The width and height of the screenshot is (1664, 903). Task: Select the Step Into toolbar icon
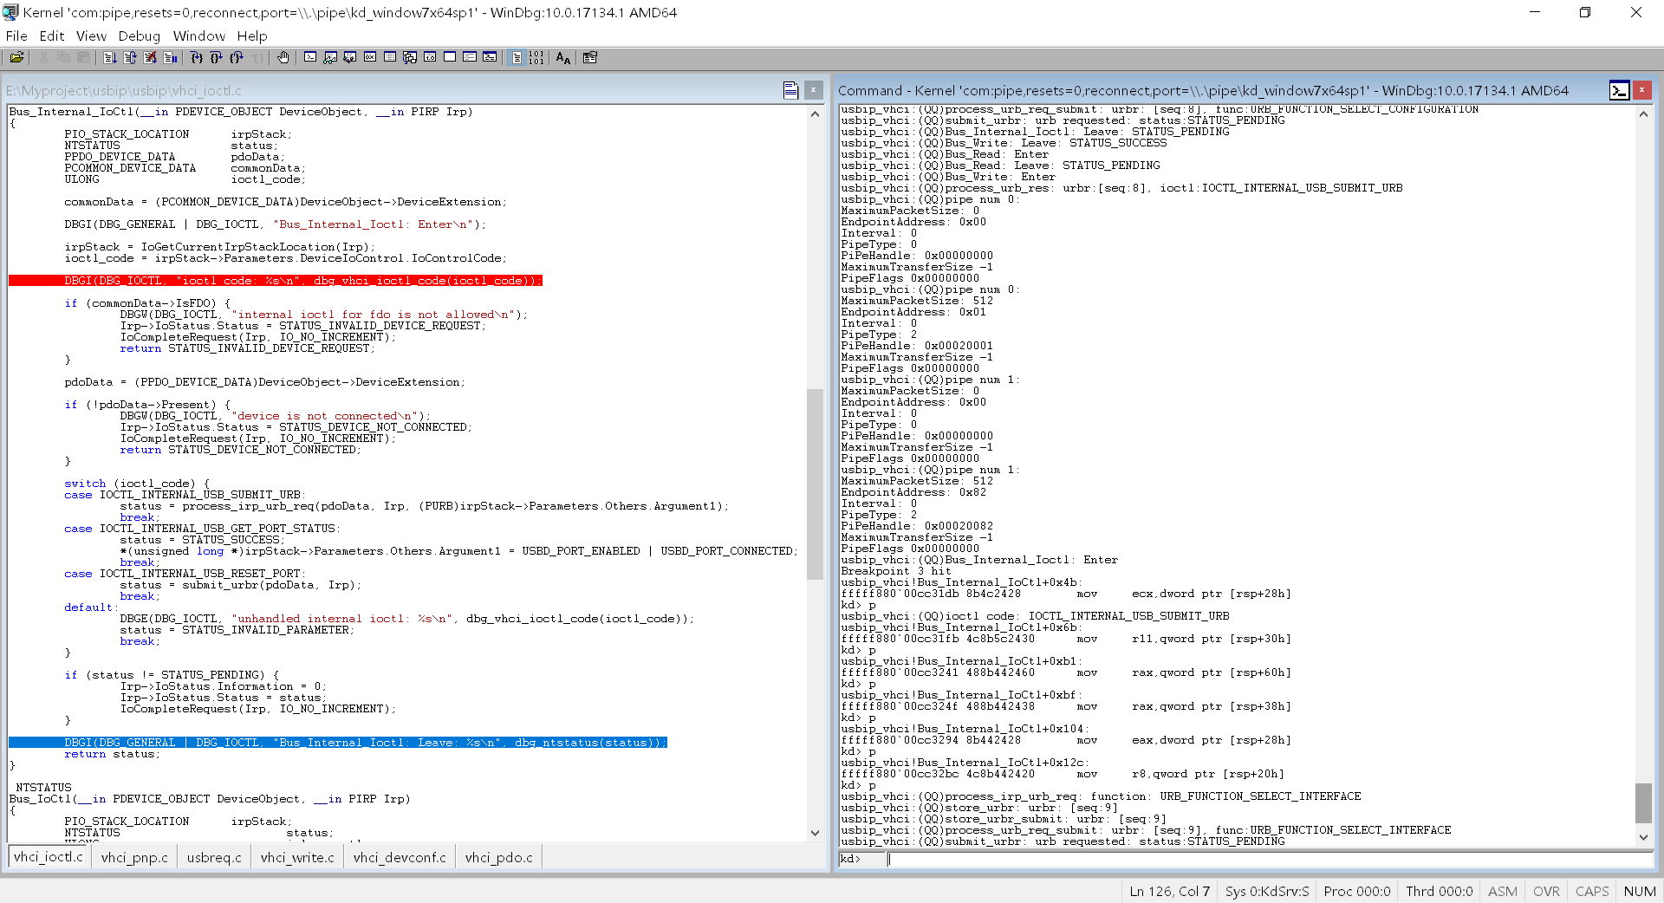click(197, 57)
